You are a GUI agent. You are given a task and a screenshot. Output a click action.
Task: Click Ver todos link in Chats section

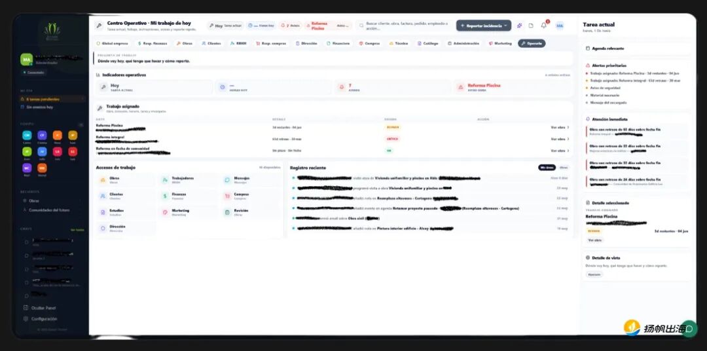click(x=77, y=230)
